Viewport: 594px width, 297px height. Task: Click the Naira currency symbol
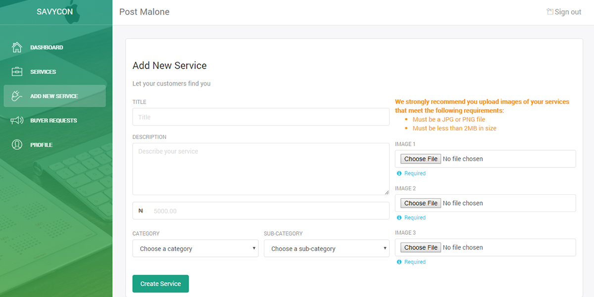pos(141,211)
